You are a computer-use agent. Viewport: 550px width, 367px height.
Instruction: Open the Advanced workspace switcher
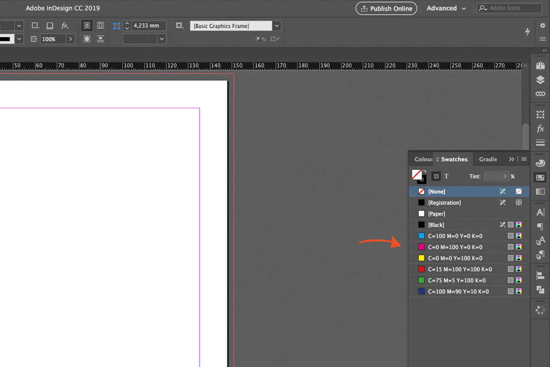[446, 8]
